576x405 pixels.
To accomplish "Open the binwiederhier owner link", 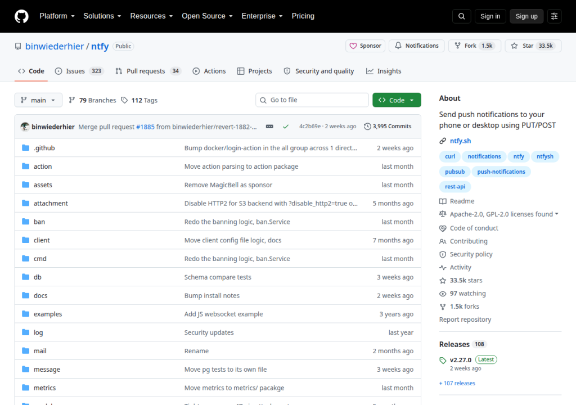I will (55, 46).
